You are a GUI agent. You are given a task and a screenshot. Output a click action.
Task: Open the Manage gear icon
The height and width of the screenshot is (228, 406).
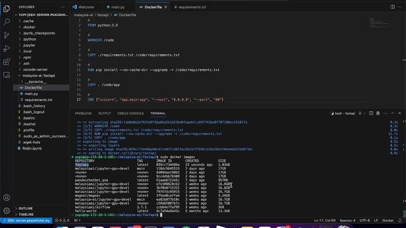tap(6, 211)
